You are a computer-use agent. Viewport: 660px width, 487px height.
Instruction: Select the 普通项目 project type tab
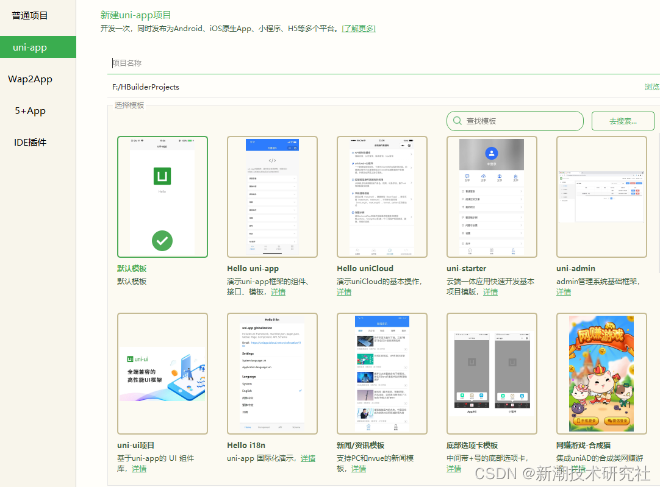pyautogui.click(x=29, y=16)
